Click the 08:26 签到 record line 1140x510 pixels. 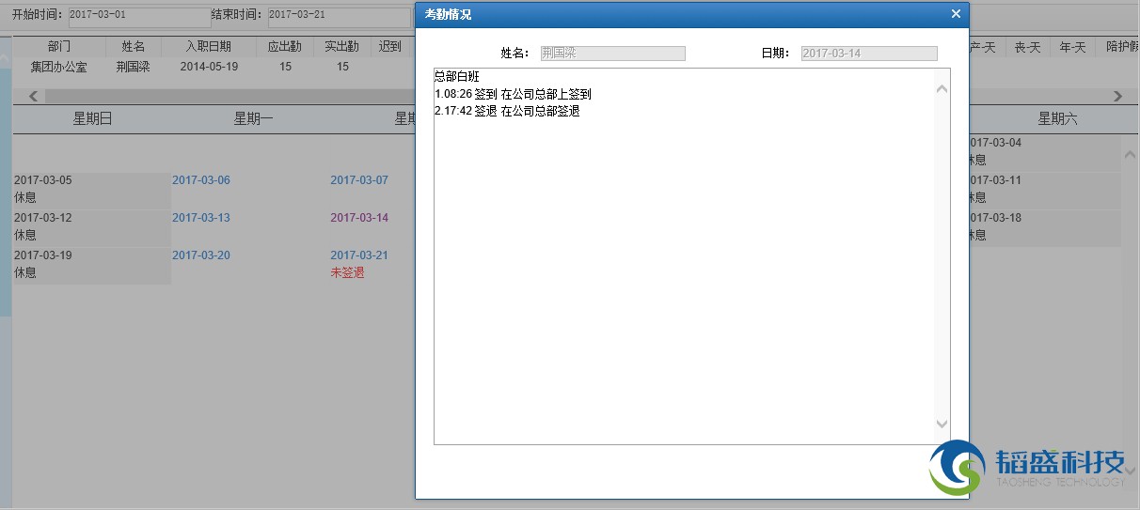pos(513,94)
